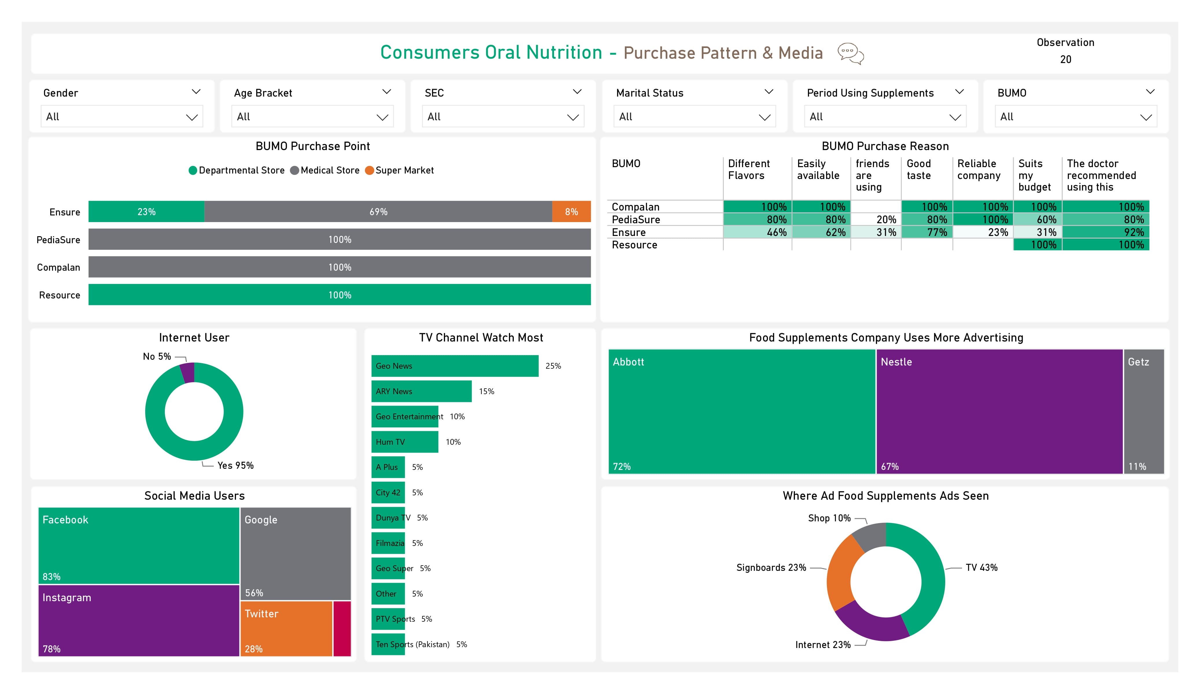Image resolution: width=1200 pixels, height=694 pixels.
Task: Collapse the Period Using Supplements header chevron
Action: pos(959,91)
